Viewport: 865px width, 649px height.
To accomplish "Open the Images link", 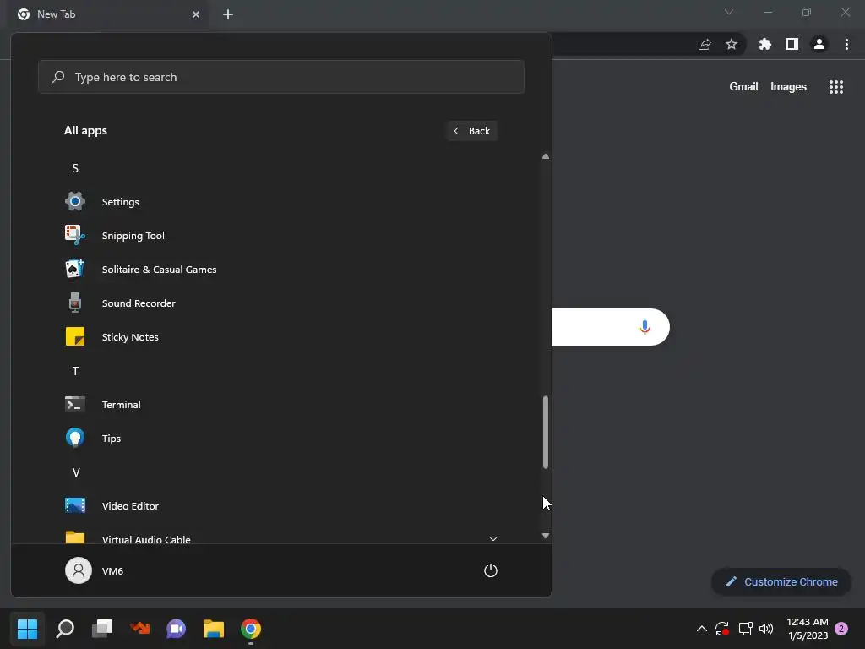I will pos(788,87).
